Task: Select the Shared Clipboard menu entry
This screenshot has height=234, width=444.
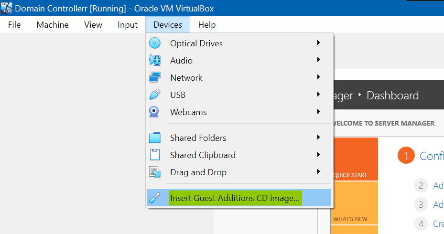Action: click(x=238, y=155)
